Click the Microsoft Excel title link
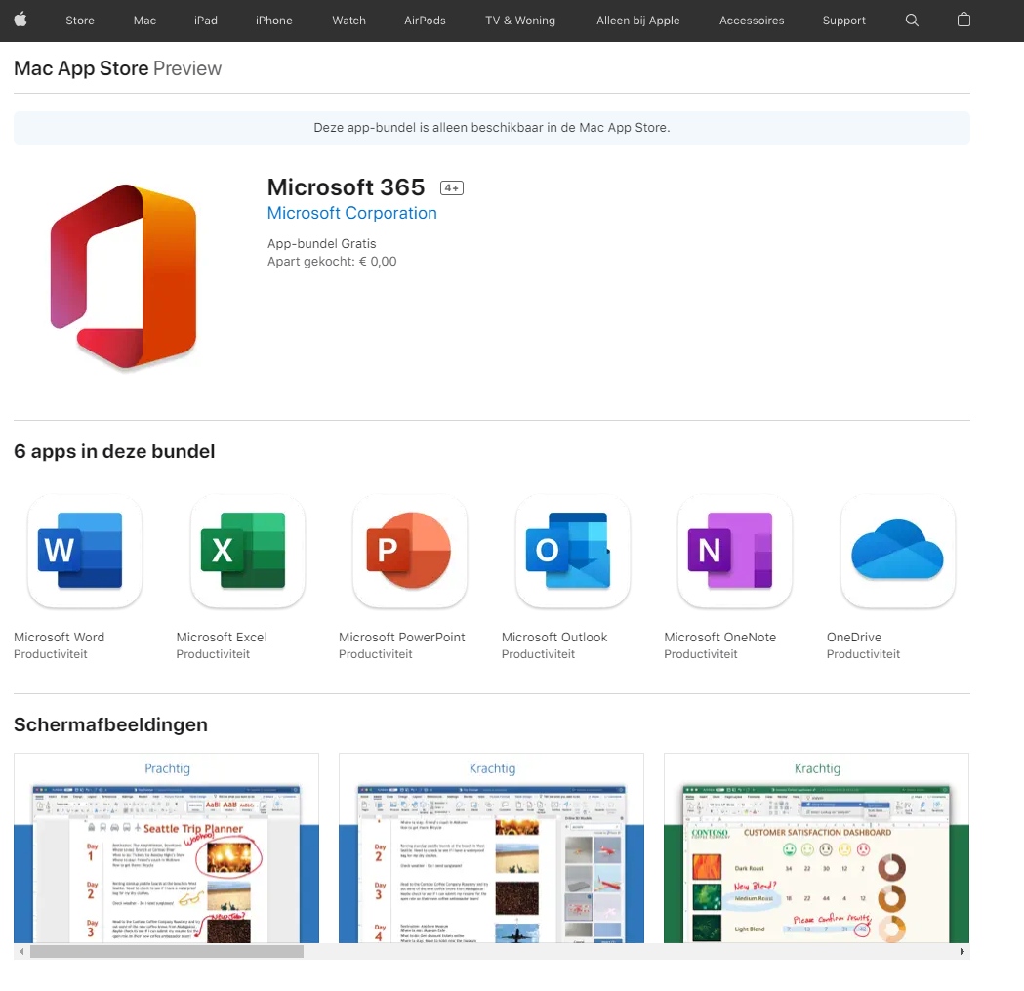The height and width of the screenshot is (991, 1024). [x=222, y=637]
